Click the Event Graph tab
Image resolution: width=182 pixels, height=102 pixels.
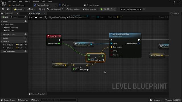click(x=36, y=14)
